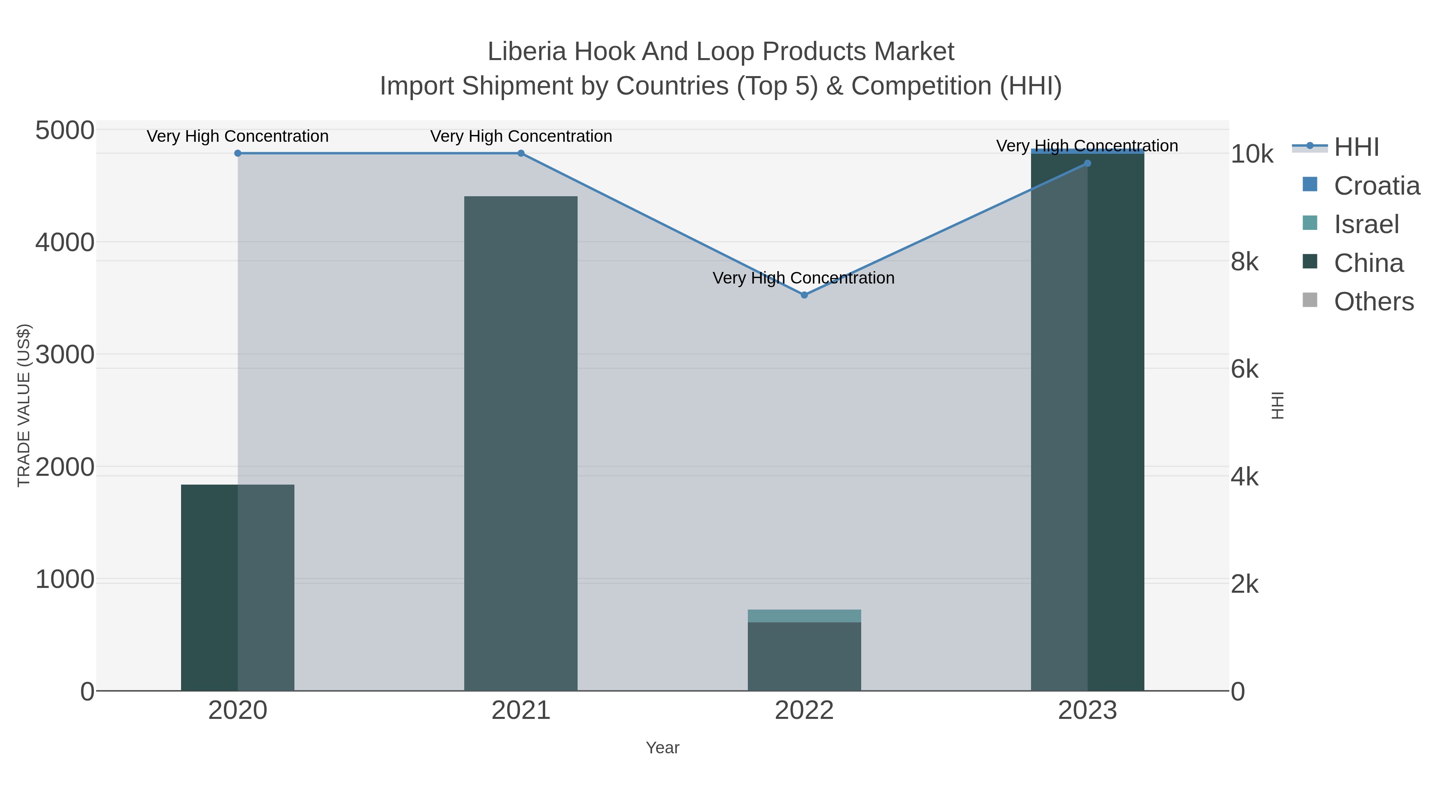Select the 2022 China bar segment
The height and width of the screenshot is (811, 1442).
coord(804,656)
